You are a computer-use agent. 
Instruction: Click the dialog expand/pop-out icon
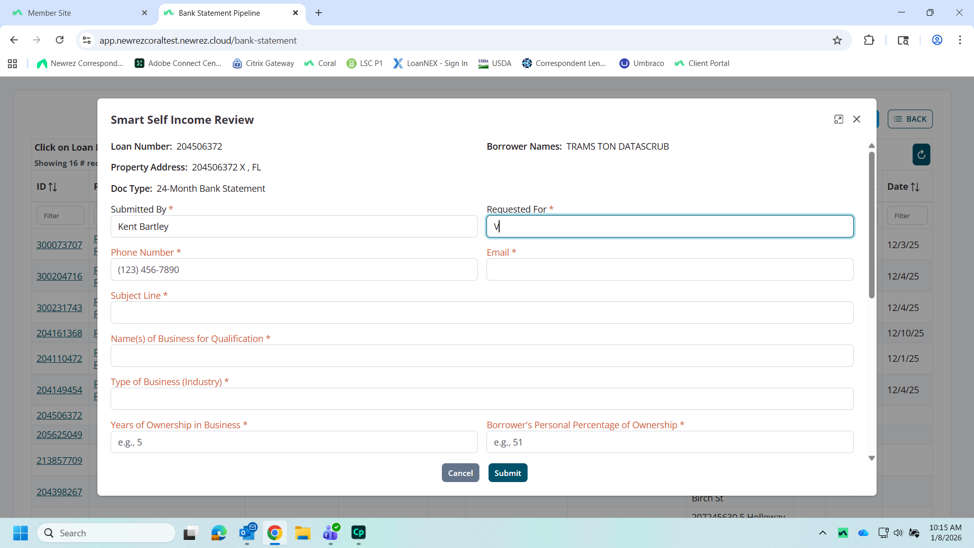(x=839, y=119)
